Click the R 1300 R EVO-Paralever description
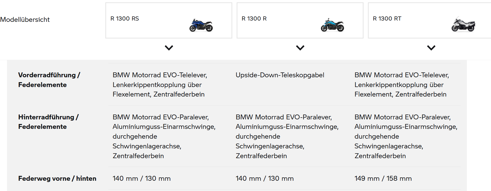Screen dimensions: 491x191 coord(287,136)
